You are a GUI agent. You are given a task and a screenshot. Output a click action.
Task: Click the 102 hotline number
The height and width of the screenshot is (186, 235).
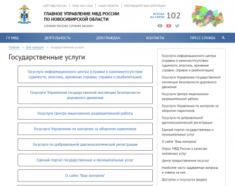pos(173,16)
